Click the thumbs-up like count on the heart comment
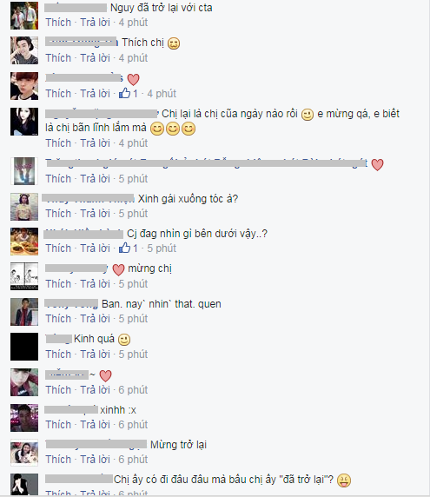430x497 pixels. point(129,94)
